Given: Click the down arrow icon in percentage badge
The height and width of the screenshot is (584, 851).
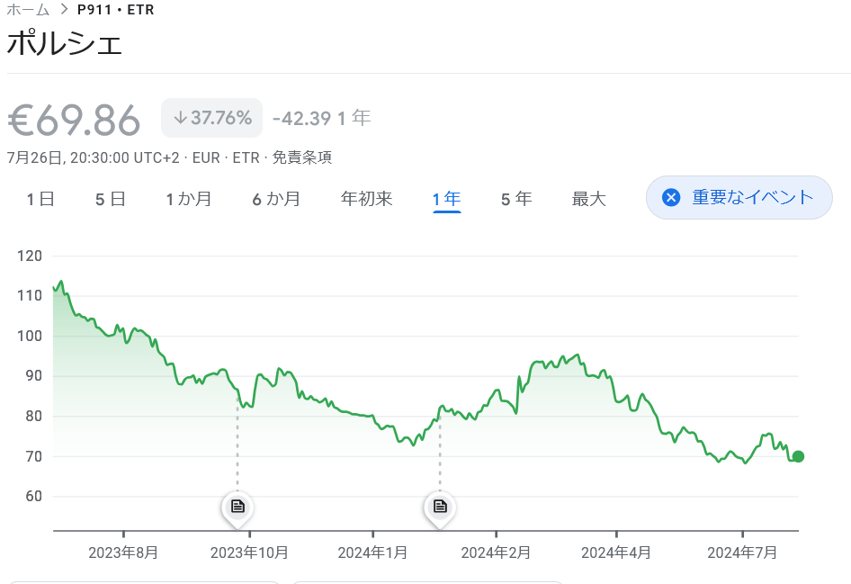Looking at the screenshot, I should click(x=180, y=118).
